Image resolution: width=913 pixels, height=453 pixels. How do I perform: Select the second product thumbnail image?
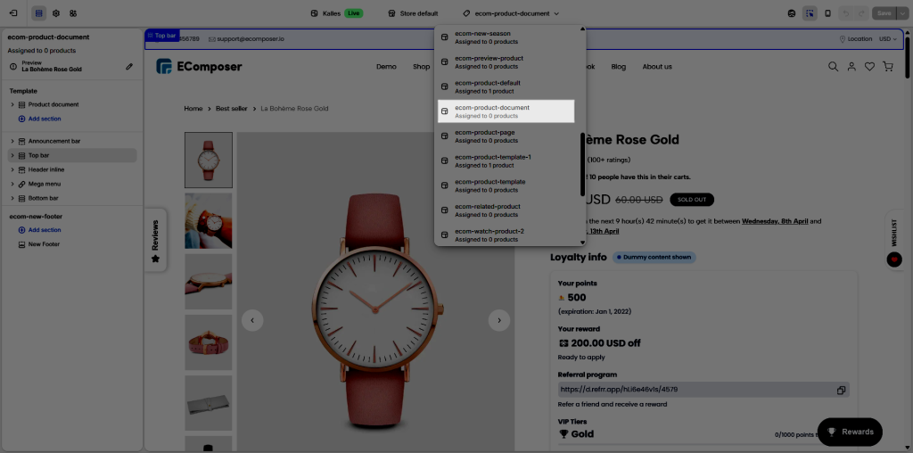pyautogui.click(x=208, y=220)
